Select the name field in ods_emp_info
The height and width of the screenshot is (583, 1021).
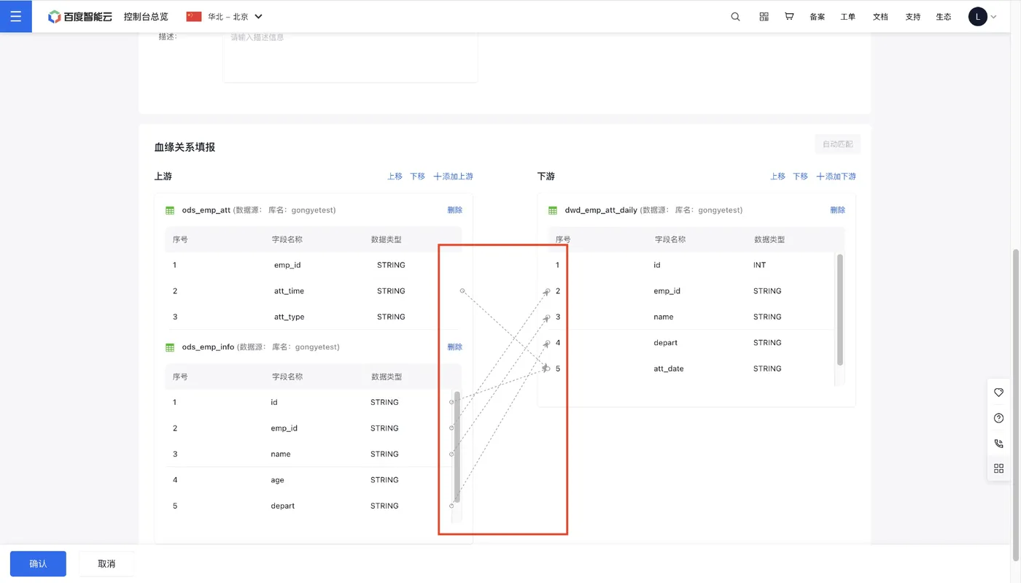point(281,454)
